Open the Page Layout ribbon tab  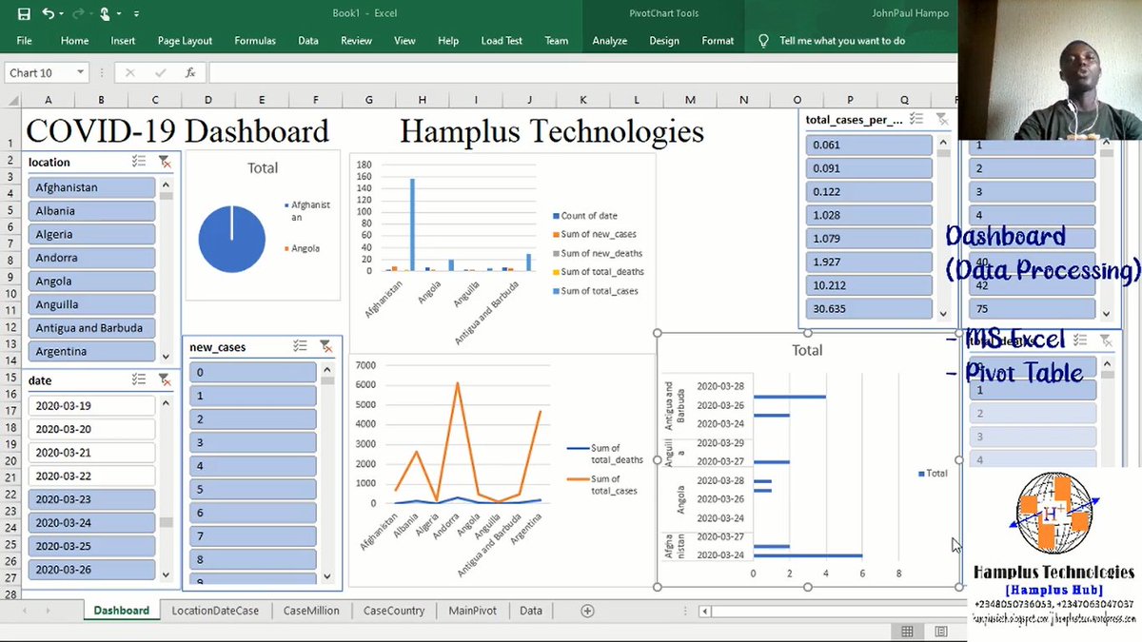pyautogui.click(x=185, y=41)
